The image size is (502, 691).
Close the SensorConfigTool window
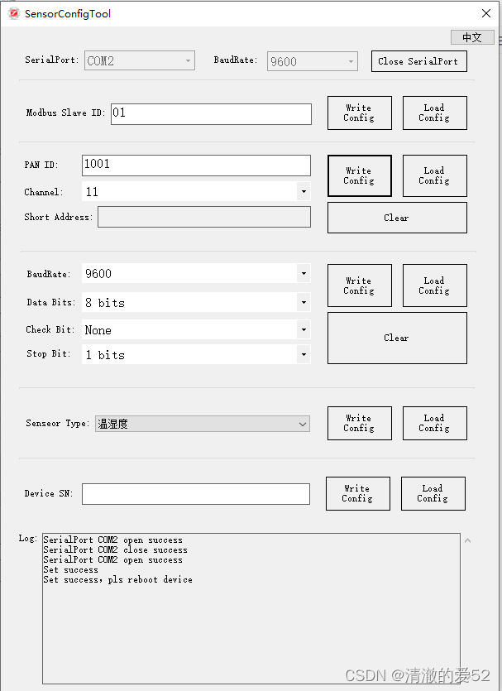tap(486, 14)
